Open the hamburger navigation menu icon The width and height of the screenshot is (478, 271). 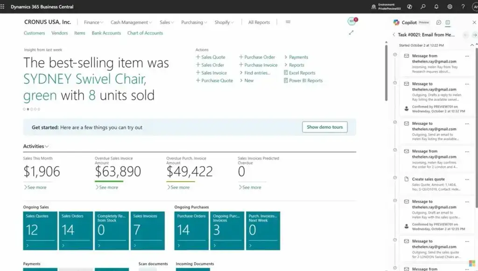(x=288, y=22)
